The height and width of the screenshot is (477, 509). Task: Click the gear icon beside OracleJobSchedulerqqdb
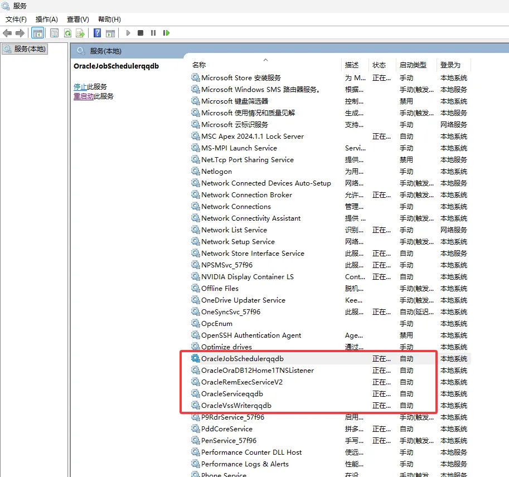click(x=196, y=358)
